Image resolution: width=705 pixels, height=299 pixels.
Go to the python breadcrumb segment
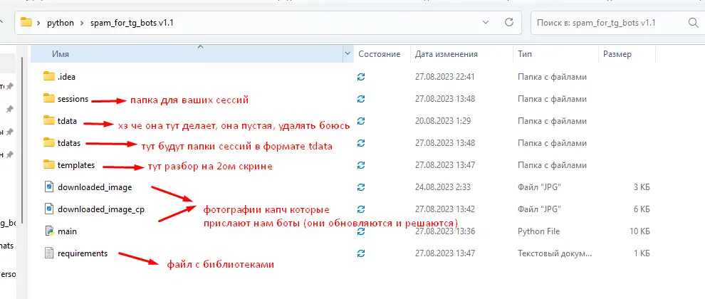[61, 22]
